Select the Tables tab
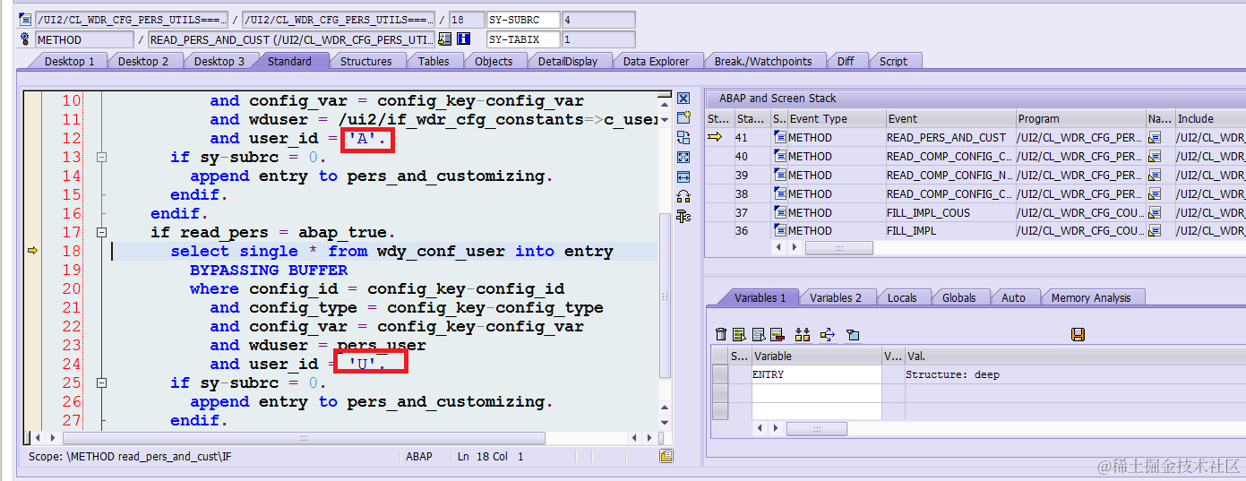The image size is (1246, 481). click(434, 61)
